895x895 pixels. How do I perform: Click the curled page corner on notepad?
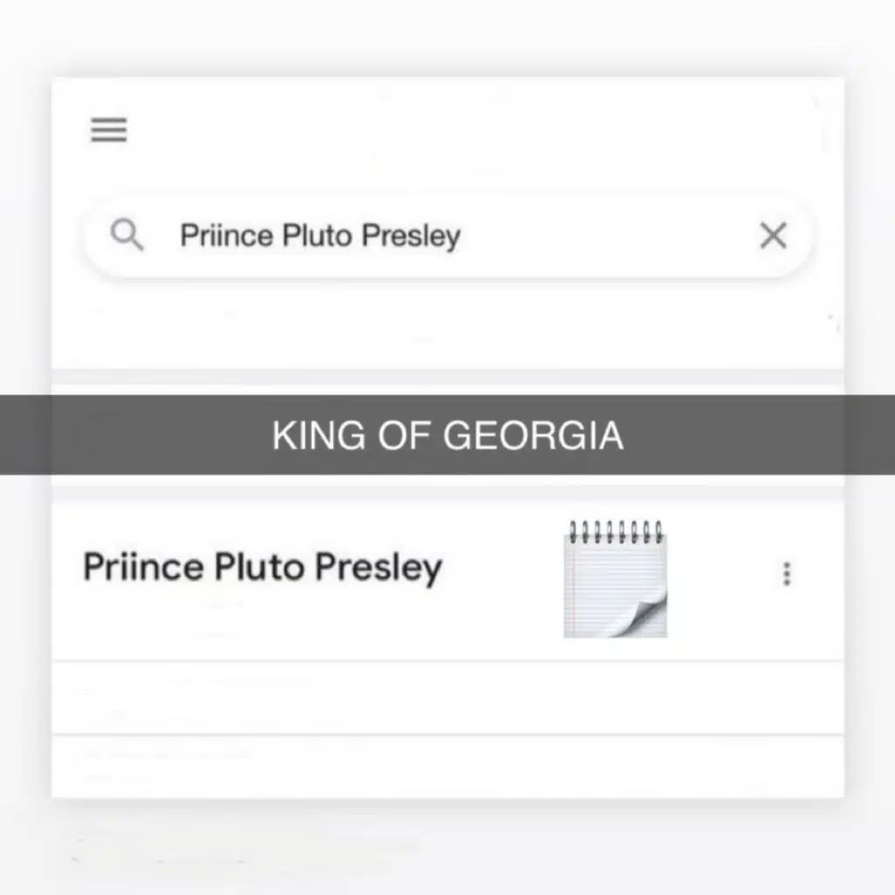tap(642, 614)
